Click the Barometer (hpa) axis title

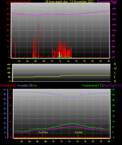(107, 2)
